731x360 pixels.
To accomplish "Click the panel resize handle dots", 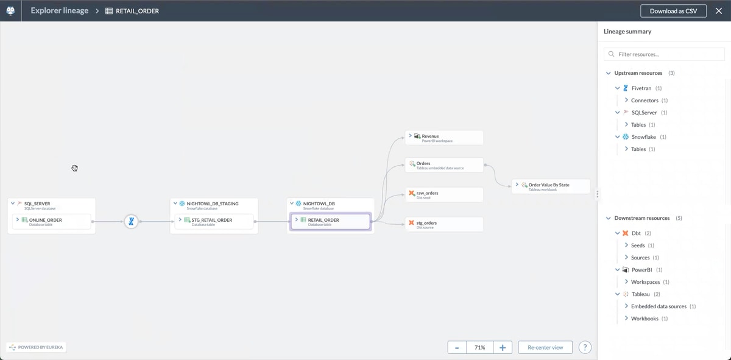I will click(598, 194).
